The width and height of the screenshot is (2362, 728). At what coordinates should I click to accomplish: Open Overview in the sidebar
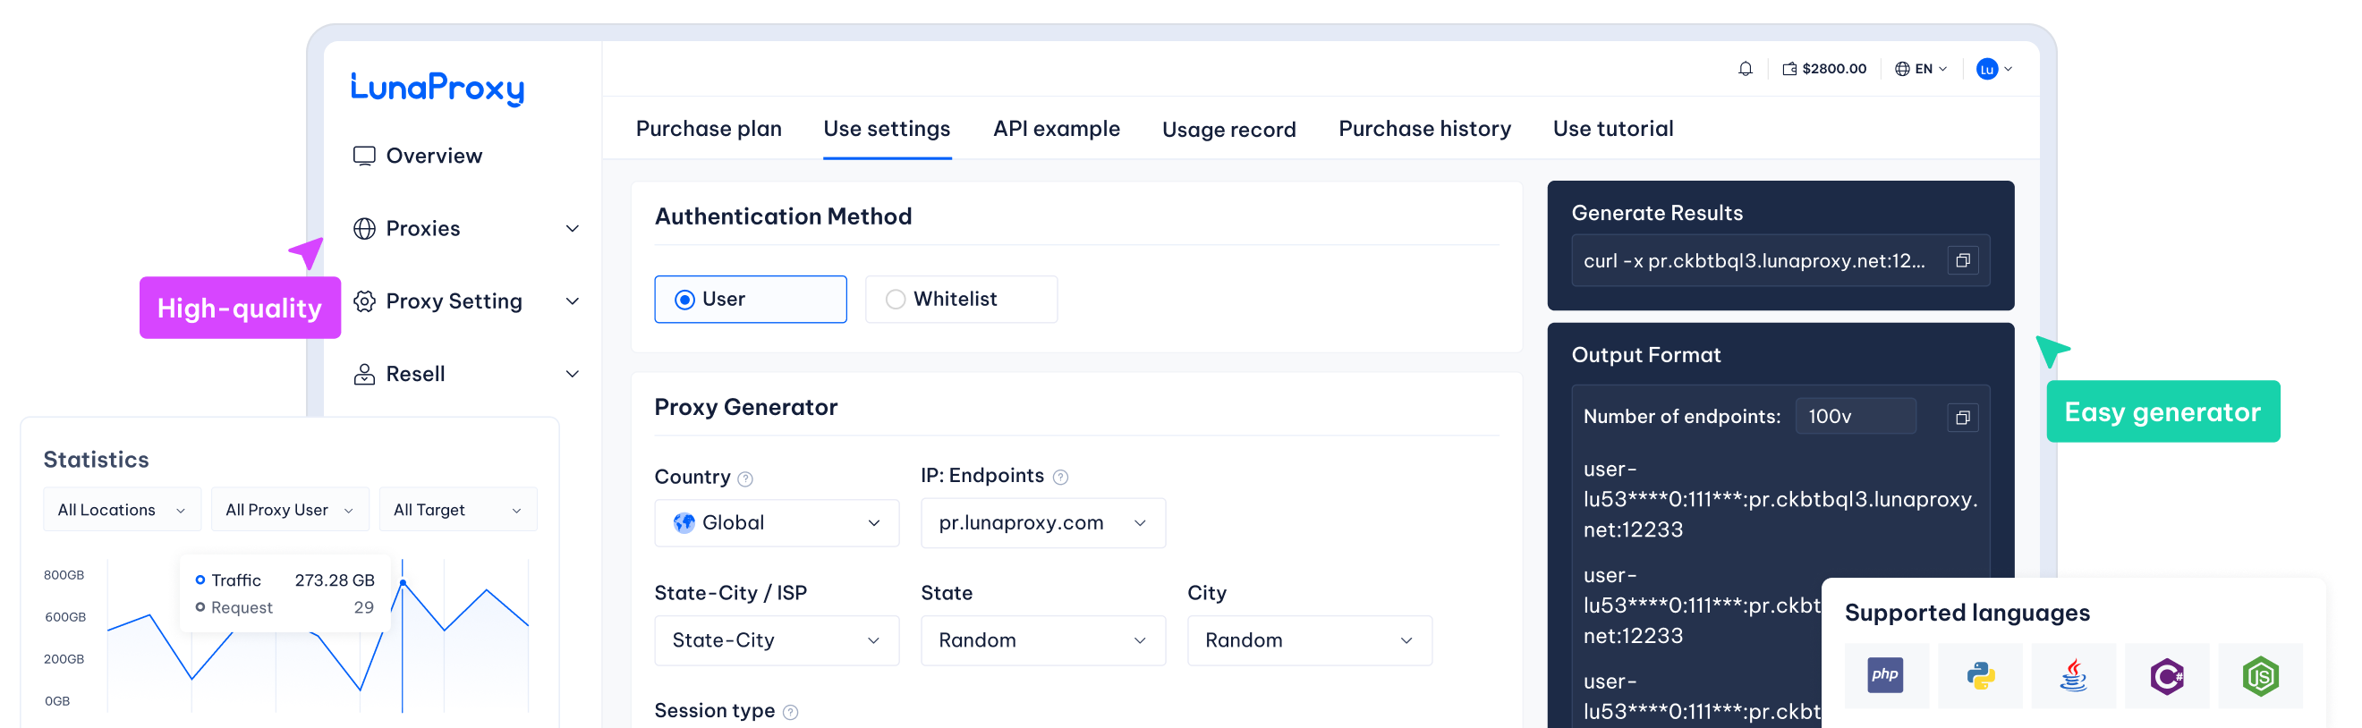433,156
